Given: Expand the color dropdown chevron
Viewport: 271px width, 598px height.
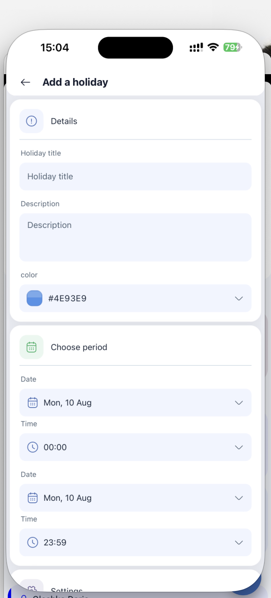Looking at the screenshot, I should click(239, 298).
